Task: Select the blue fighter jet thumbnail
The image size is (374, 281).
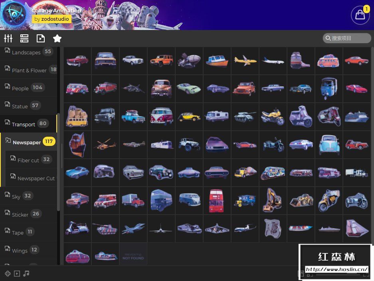Action: tap(133, 228)
